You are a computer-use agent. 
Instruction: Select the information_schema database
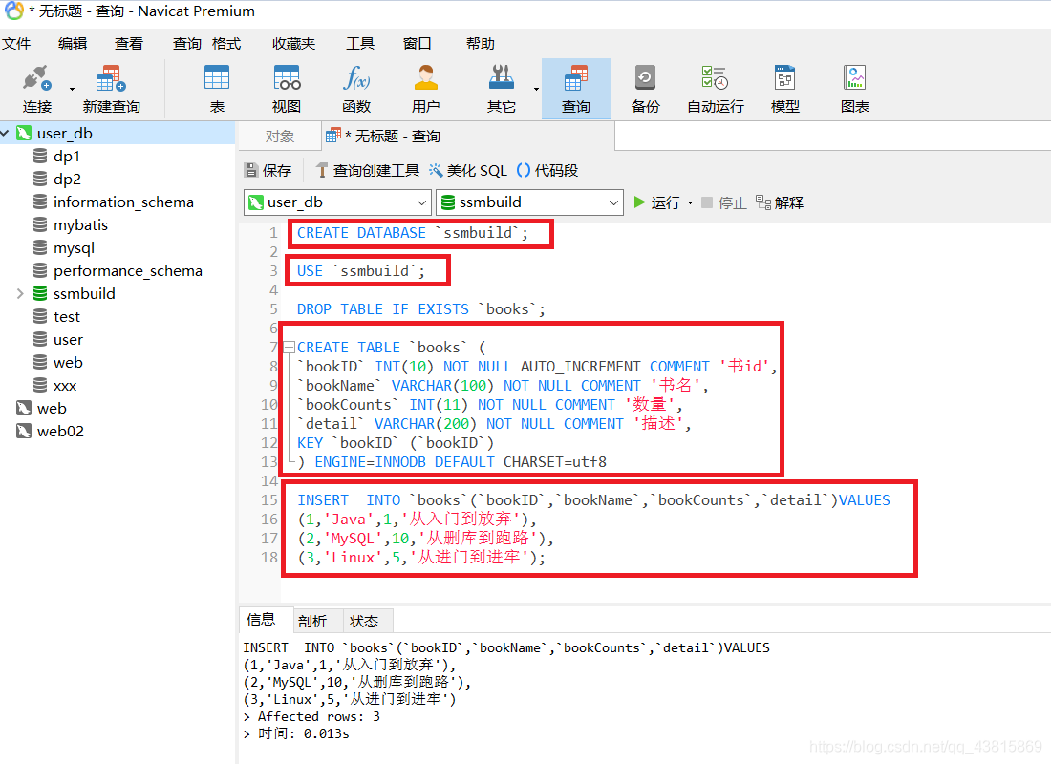coord(114,202)
